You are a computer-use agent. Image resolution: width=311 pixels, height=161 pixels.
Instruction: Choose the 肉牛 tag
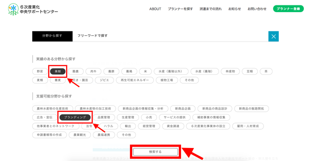click(93, 71)
